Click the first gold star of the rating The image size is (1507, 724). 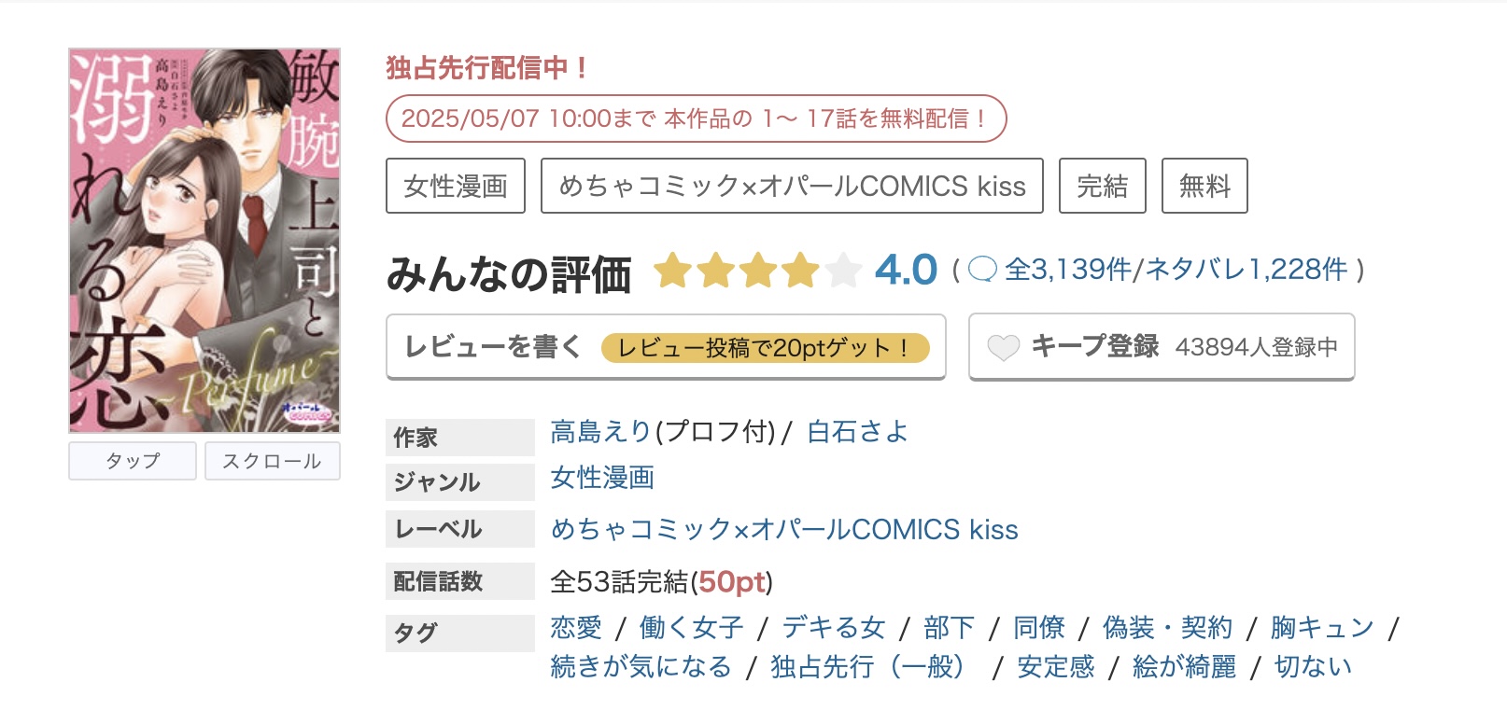pos(674,271)
